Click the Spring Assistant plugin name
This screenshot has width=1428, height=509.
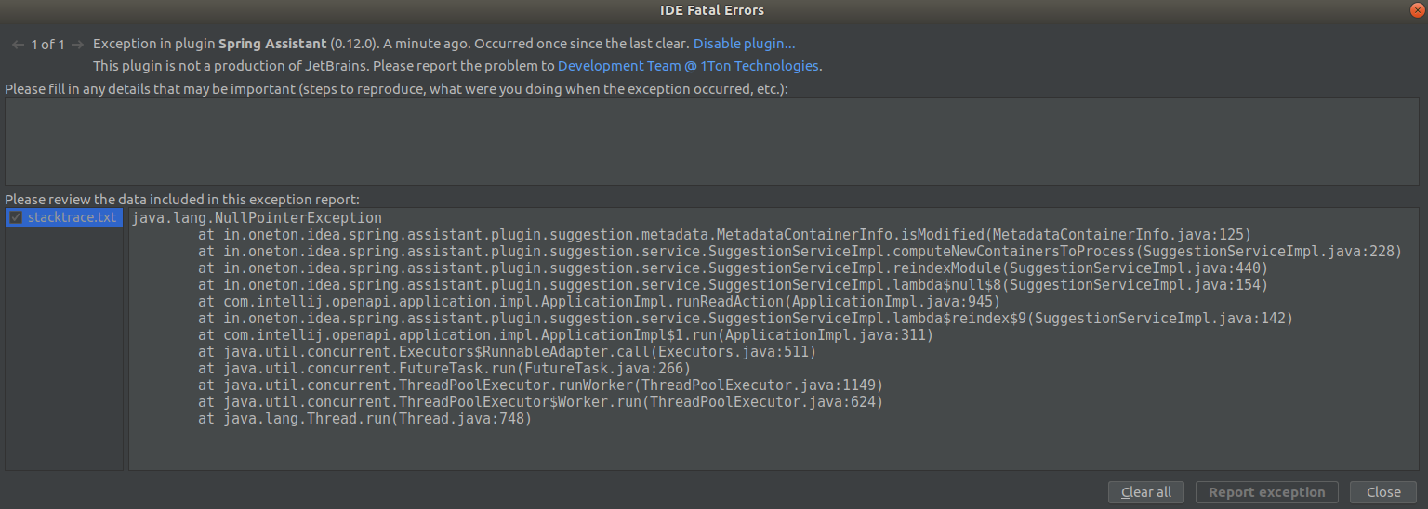(272, 44)
